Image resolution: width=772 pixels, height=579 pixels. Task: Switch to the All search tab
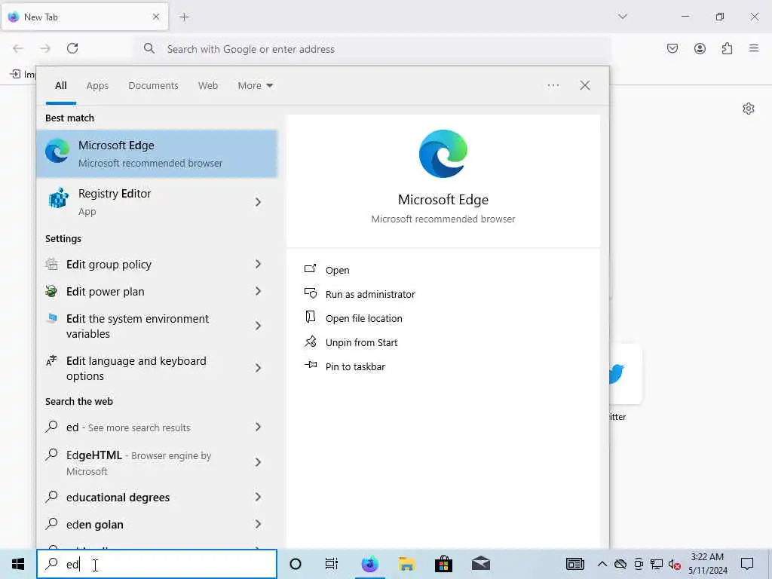pos(61,86)
